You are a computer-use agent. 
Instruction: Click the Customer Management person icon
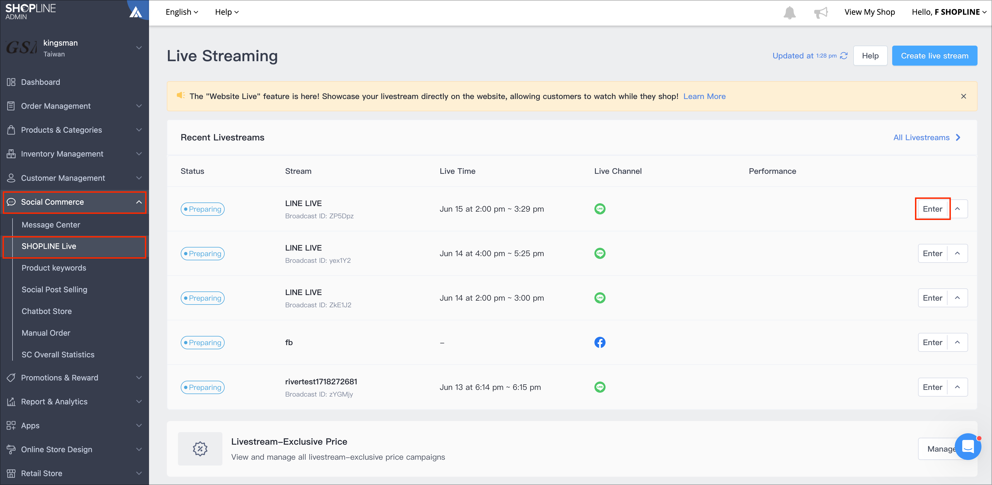coord(11,178)
